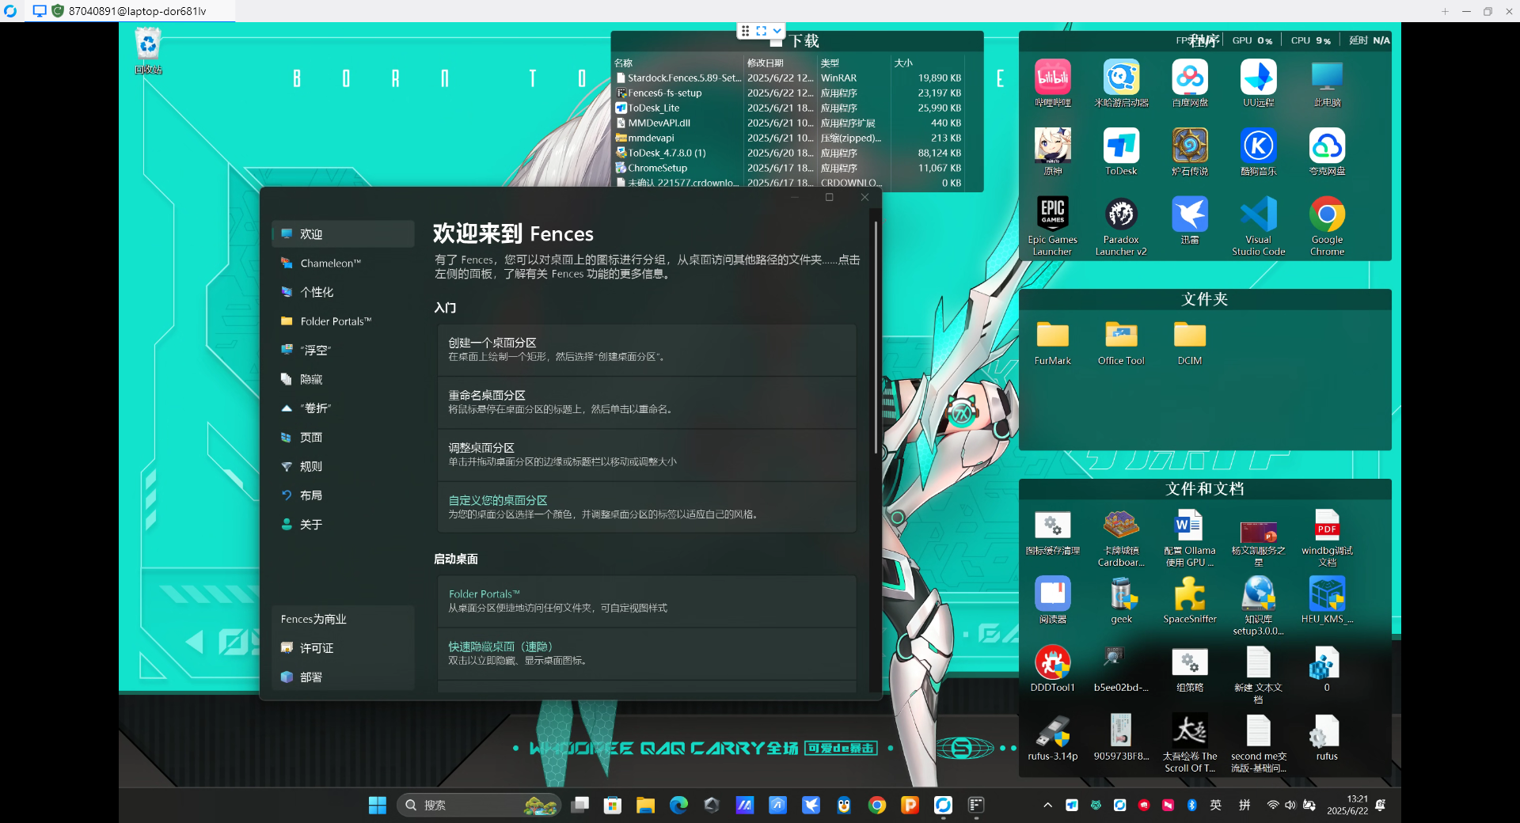This screenshot has width=1520, height=823.
Task: Click the 快速隐藏桌面（速隐） link
Action: (500, 647)
